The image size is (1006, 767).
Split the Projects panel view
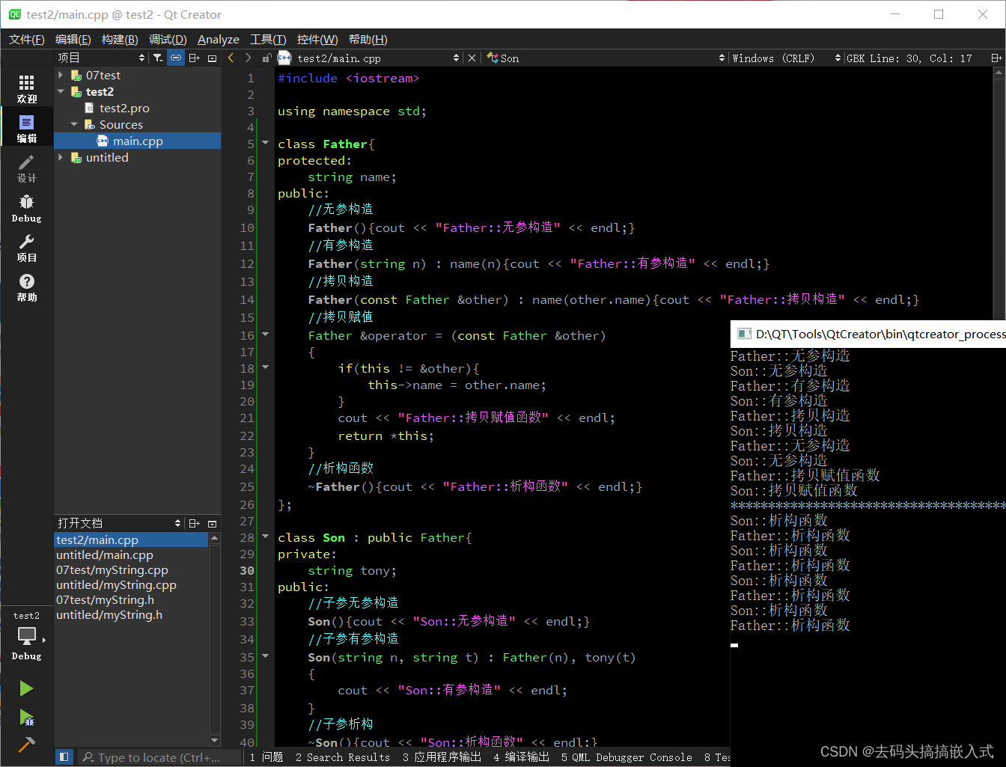pyautogui.click(x=194, y=57)
